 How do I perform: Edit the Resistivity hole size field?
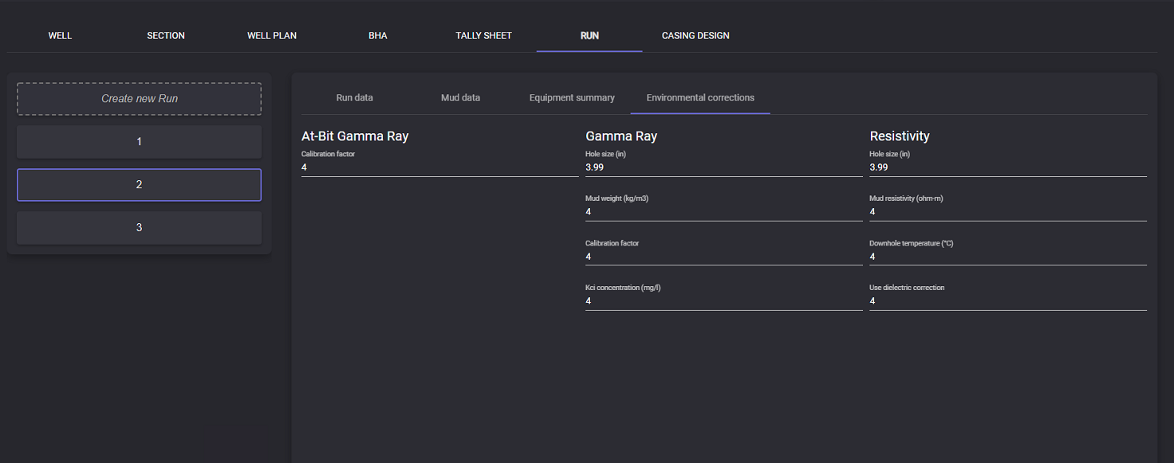pos(1007,167)
